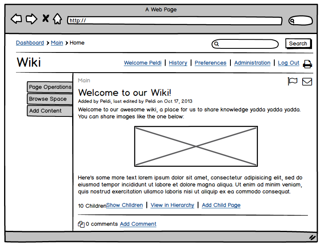Go to browser home icon
Screen dimensions: 328x246
coord(57,19)
